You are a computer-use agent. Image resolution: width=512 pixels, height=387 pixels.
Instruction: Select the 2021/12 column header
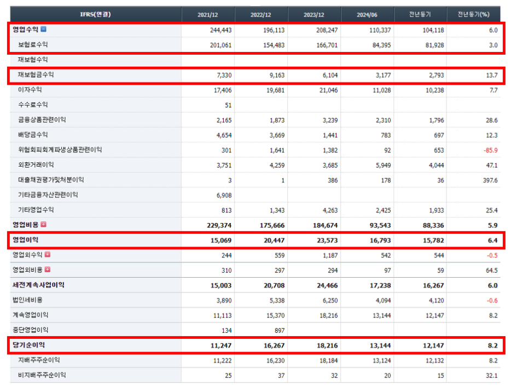tap(208, 15)
